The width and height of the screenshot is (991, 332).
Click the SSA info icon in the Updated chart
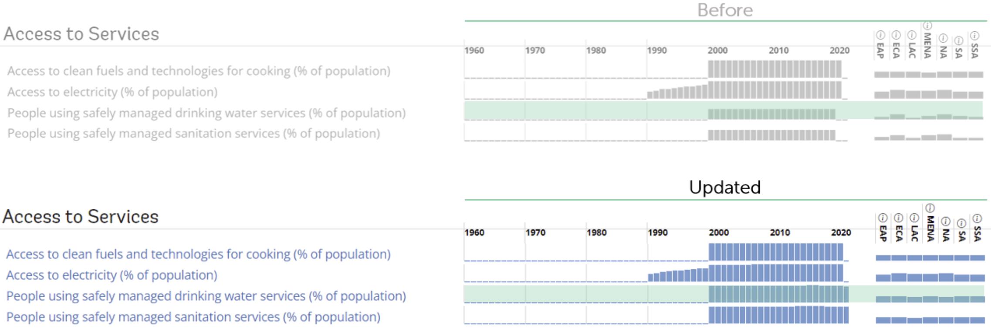(x=976, y=219)
